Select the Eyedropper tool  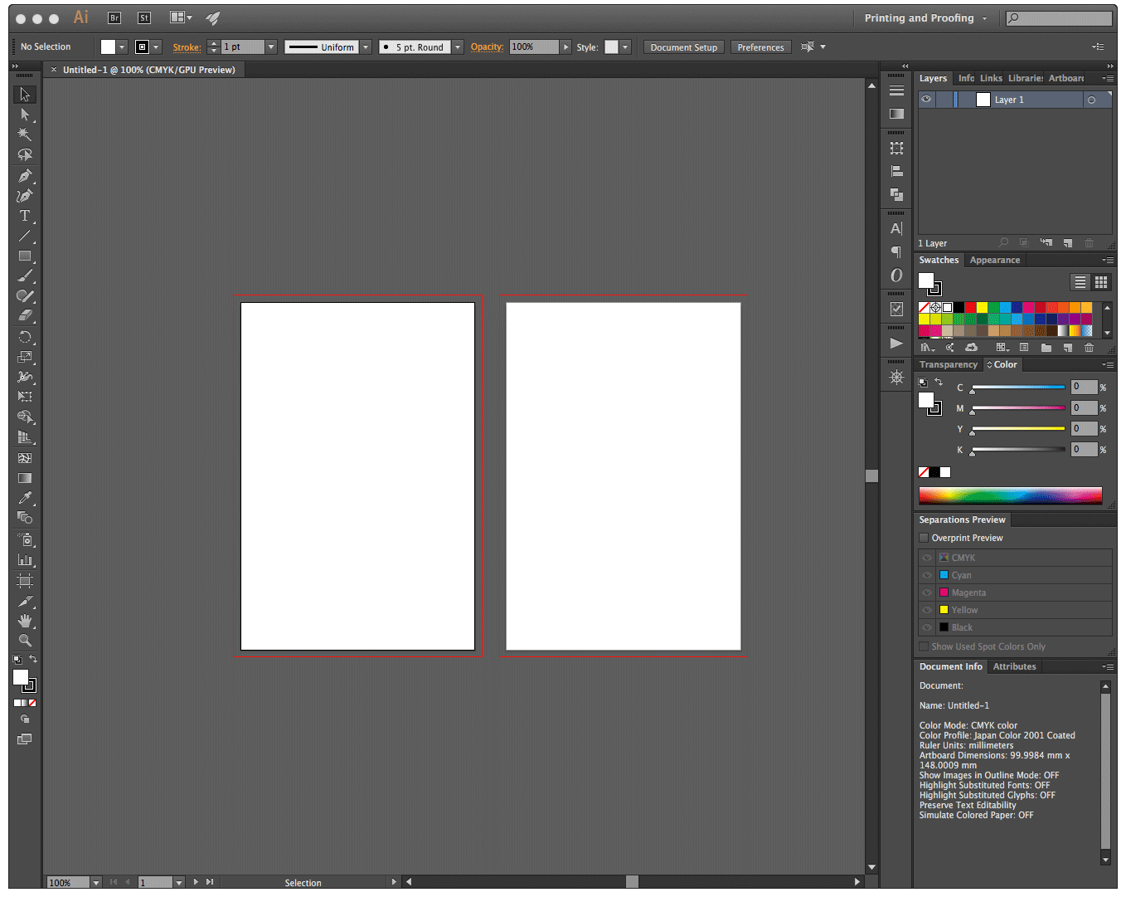pyautogui.click(x=25, y=498)
